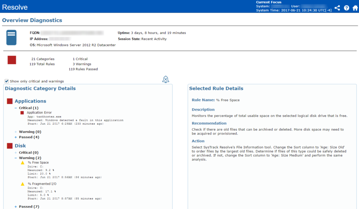This screenshot has height=209, width=359.
Task: Expand Disk Passed (7) group
Action: (16, 207)
